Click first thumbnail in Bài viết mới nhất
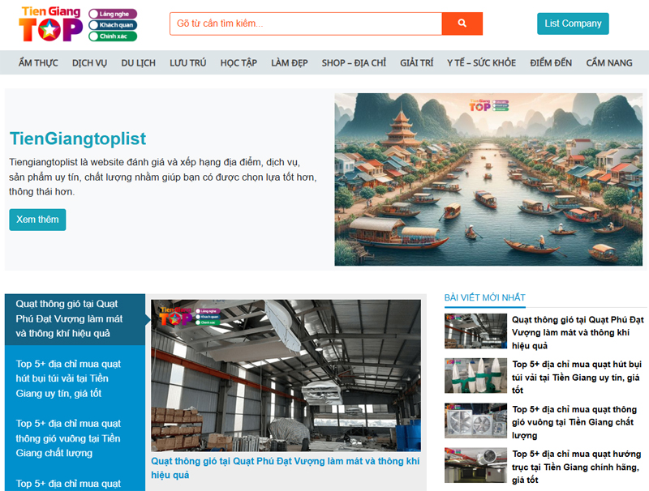This screenshot has height=491, width=649. [x=475, y=331]
